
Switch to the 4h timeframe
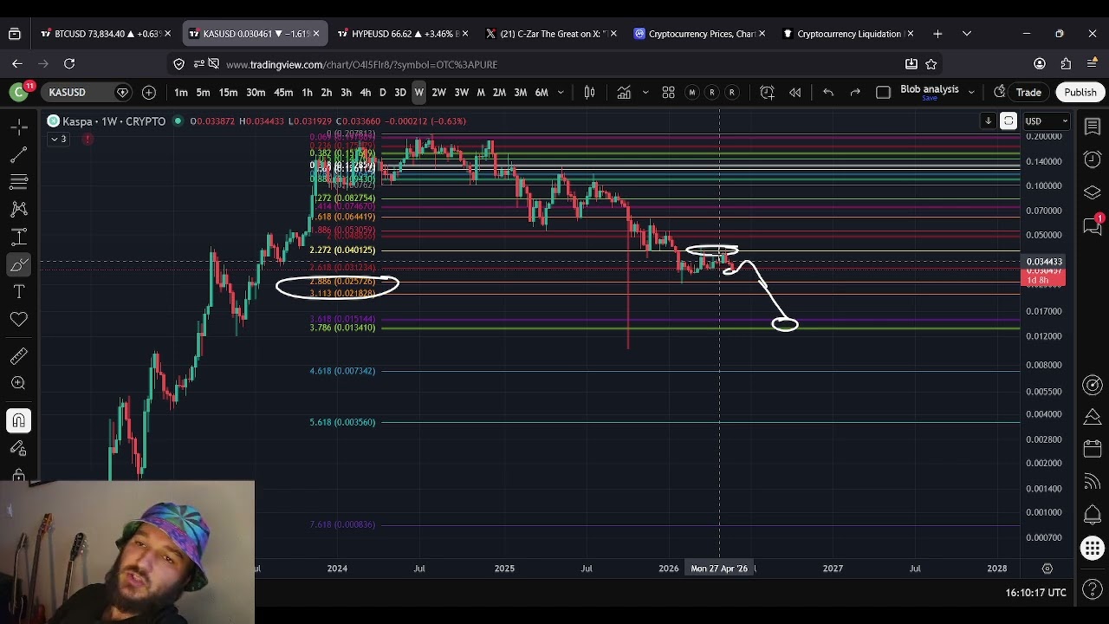pos(365,92)
